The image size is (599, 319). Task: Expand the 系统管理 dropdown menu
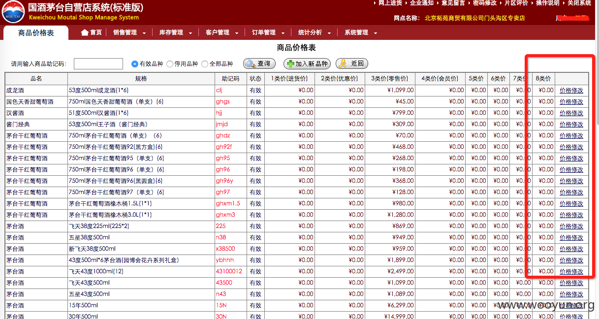click(361, 32)
